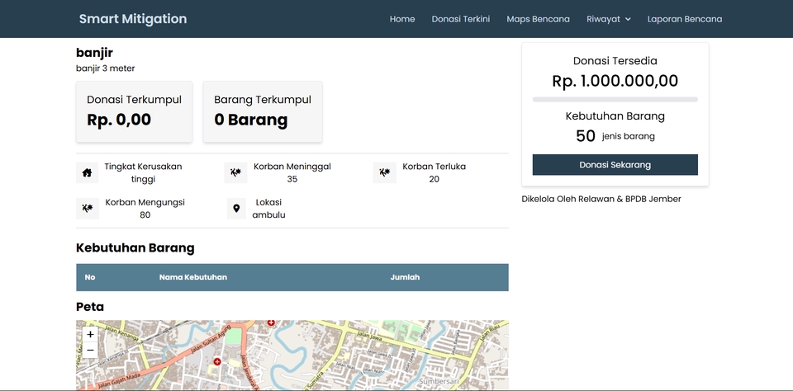The height and width of the screenshot is (391, 793).
Task: Open the Home menu item
Action: [x=402, y=19]
